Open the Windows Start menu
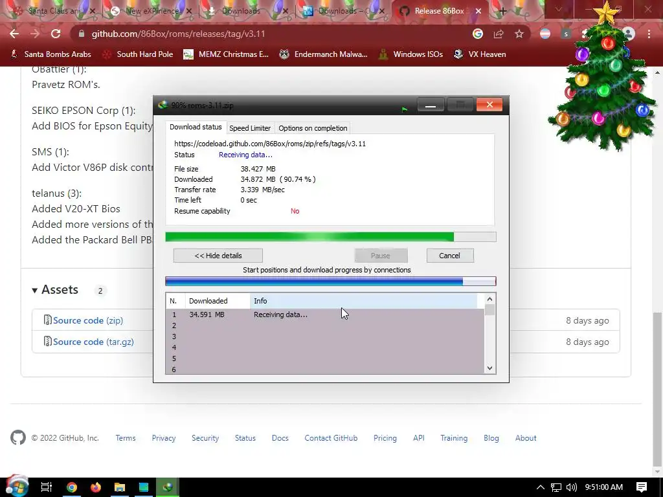 pyautogui.click(x=16, y=486)
